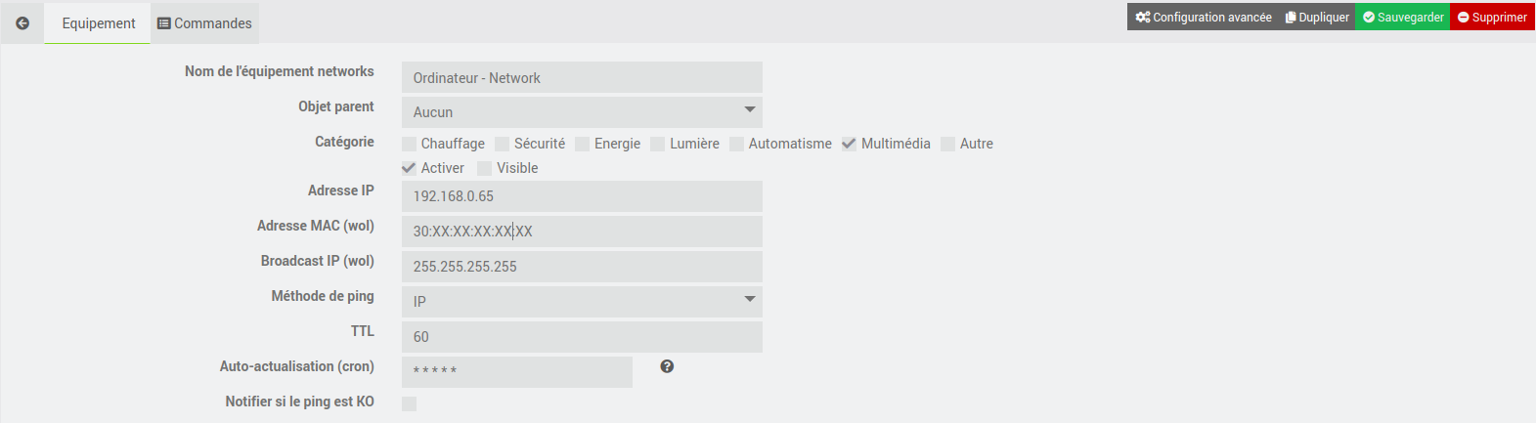Expand the Méthode de ping dropdown
The width and height of the screenshot is (1536, 423).
[x=582, y=302]
